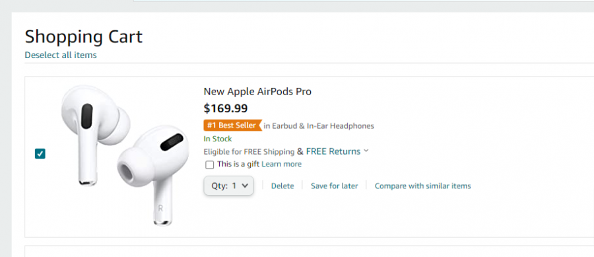Click the Eligible for FREE Shipping text
Viewport: 594px width, 257px height.
coord(249,152)
